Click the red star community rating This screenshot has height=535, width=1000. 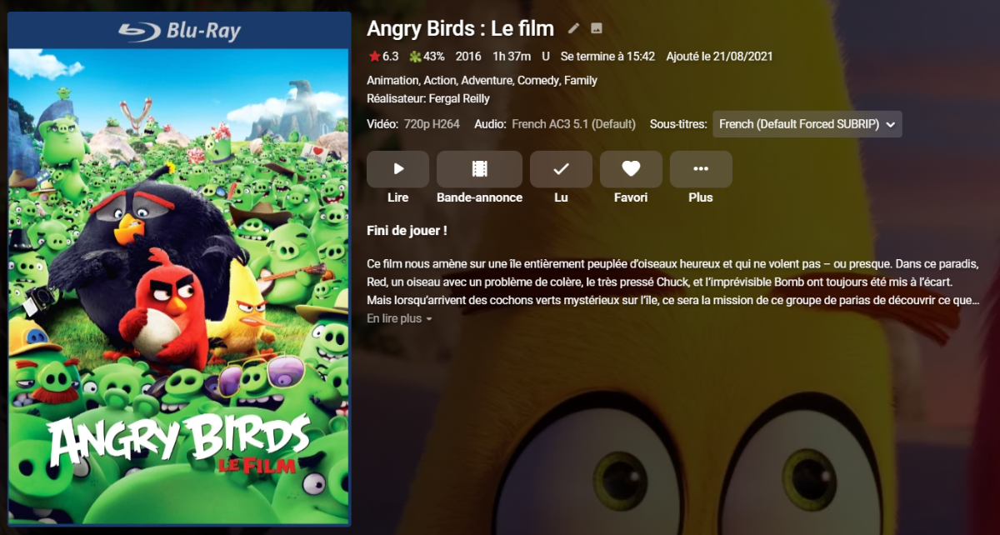[374, 57]
